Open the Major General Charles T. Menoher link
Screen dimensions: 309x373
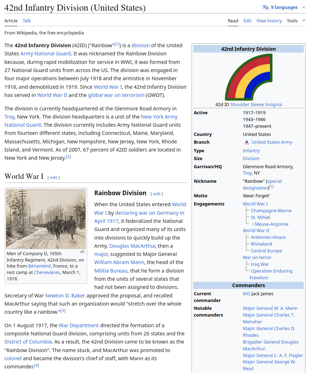tap(269, 318)
